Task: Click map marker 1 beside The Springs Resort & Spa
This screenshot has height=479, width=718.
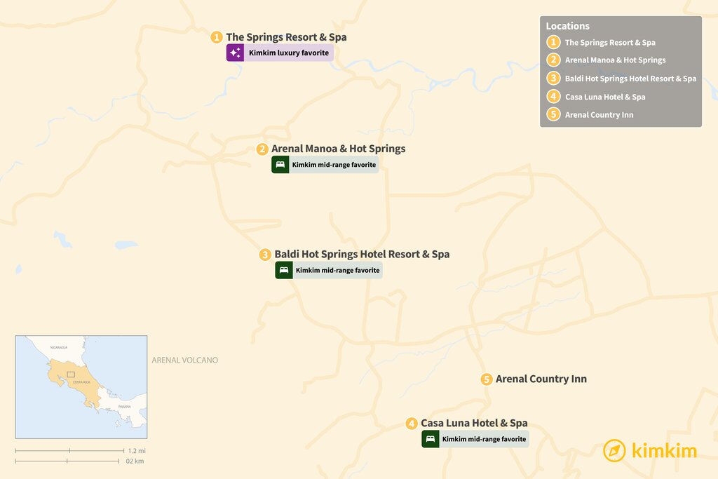Action: pos(217,37)
